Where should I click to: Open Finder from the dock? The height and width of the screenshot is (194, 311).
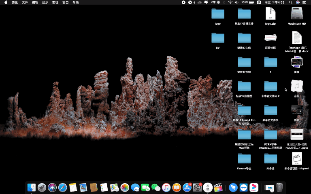pos(32,188)
